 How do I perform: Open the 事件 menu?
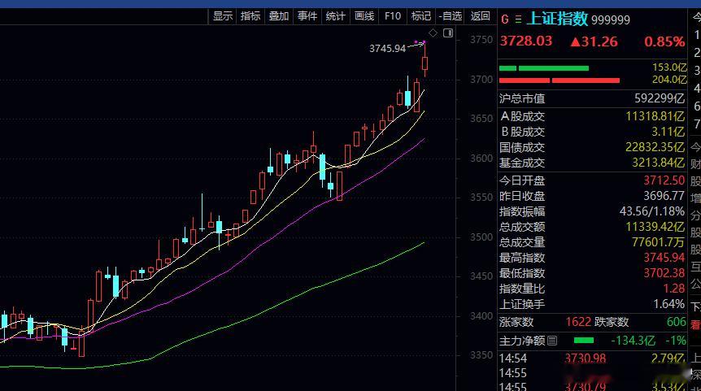(307, 16)
